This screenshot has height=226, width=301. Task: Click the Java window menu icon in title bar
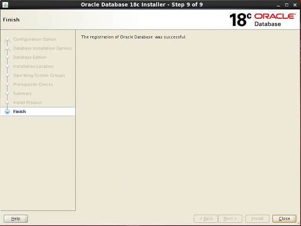pos(4,5)
